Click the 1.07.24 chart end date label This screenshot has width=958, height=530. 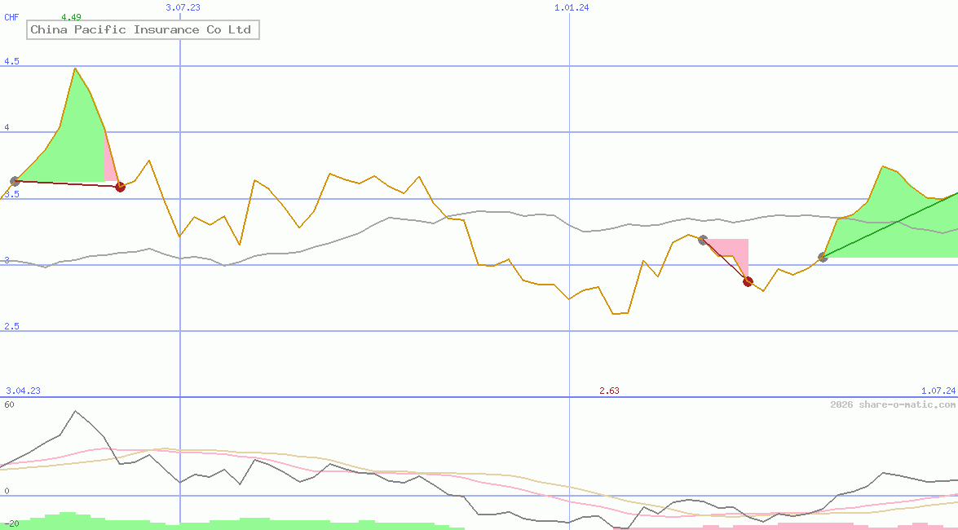[933, 391]
